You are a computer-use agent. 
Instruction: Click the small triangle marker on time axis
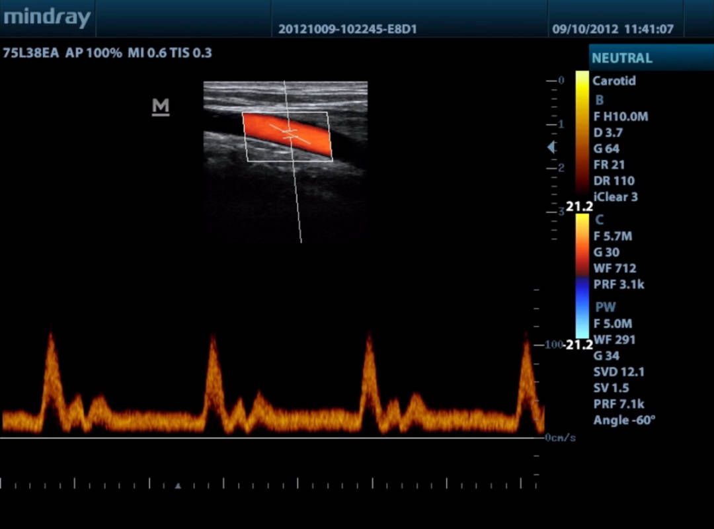(x=177, y=486)
